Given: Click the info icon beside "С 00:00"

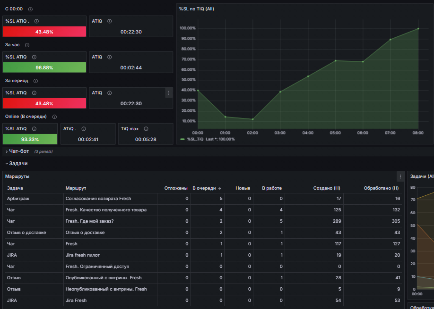Looking at the screenshot, I should click(31, 9).
